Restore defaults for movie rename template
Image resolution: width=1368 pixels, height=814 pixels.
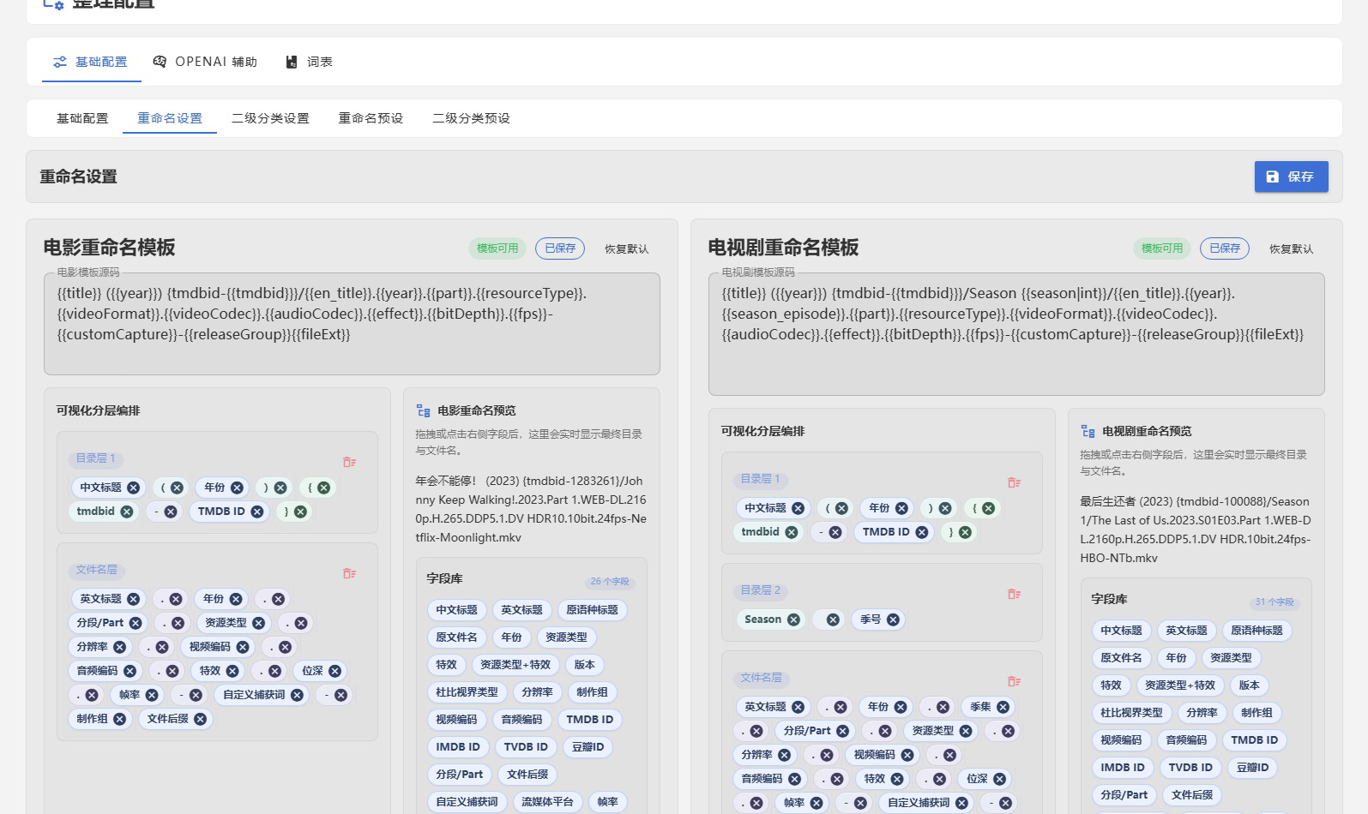point(626,248)
